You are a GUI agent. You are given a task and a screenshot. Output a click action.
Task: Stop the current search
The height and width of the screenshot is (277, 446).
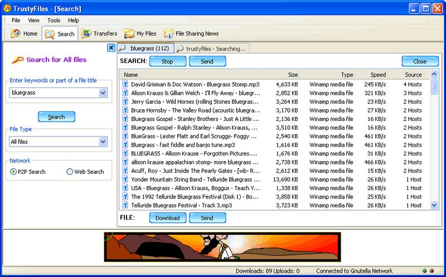point(168,61)
